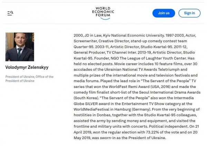Open the menu and search icon
This screenshot has width=207, height=146.
pos(10,13)
